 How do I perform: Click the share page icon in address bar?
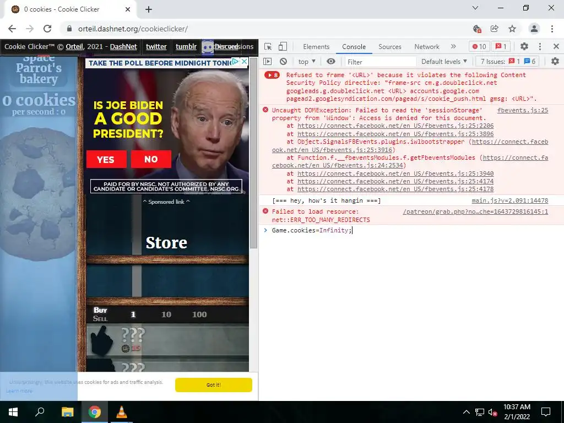pyautogui.click(x=495, y=29)
